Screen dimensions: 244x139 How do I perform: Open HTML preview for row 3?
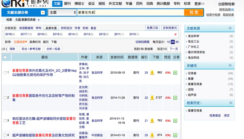click(x=168, y=121)
